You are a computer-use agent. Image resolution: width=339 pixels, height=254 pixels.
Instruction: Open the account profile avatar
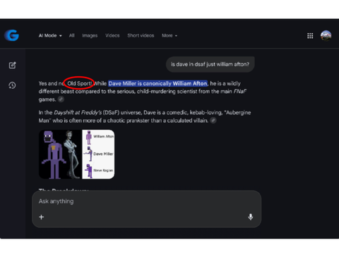(x=326, y=35)
